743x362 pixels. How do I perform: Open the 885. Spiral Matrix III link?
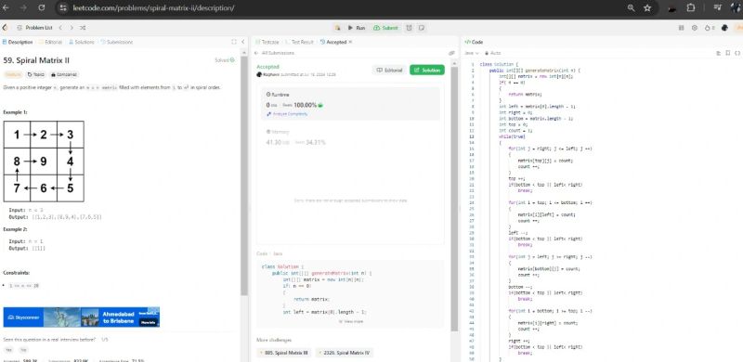click(x=284, y=353)
